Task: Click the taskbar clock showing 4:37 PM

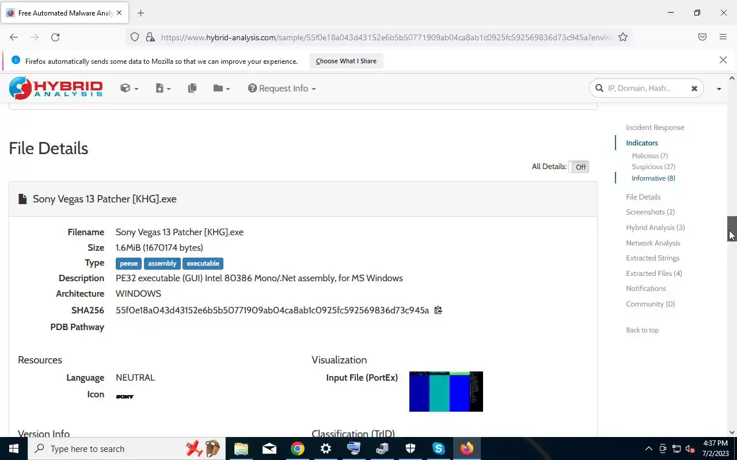Action: 716,448
